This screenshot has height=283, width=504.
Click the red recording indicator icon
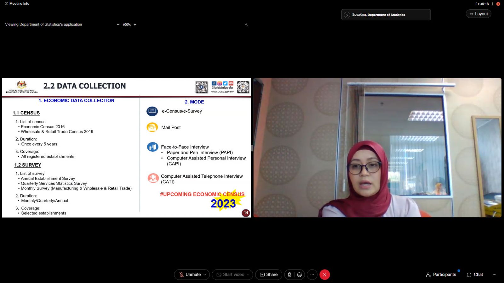click(498, 4)
